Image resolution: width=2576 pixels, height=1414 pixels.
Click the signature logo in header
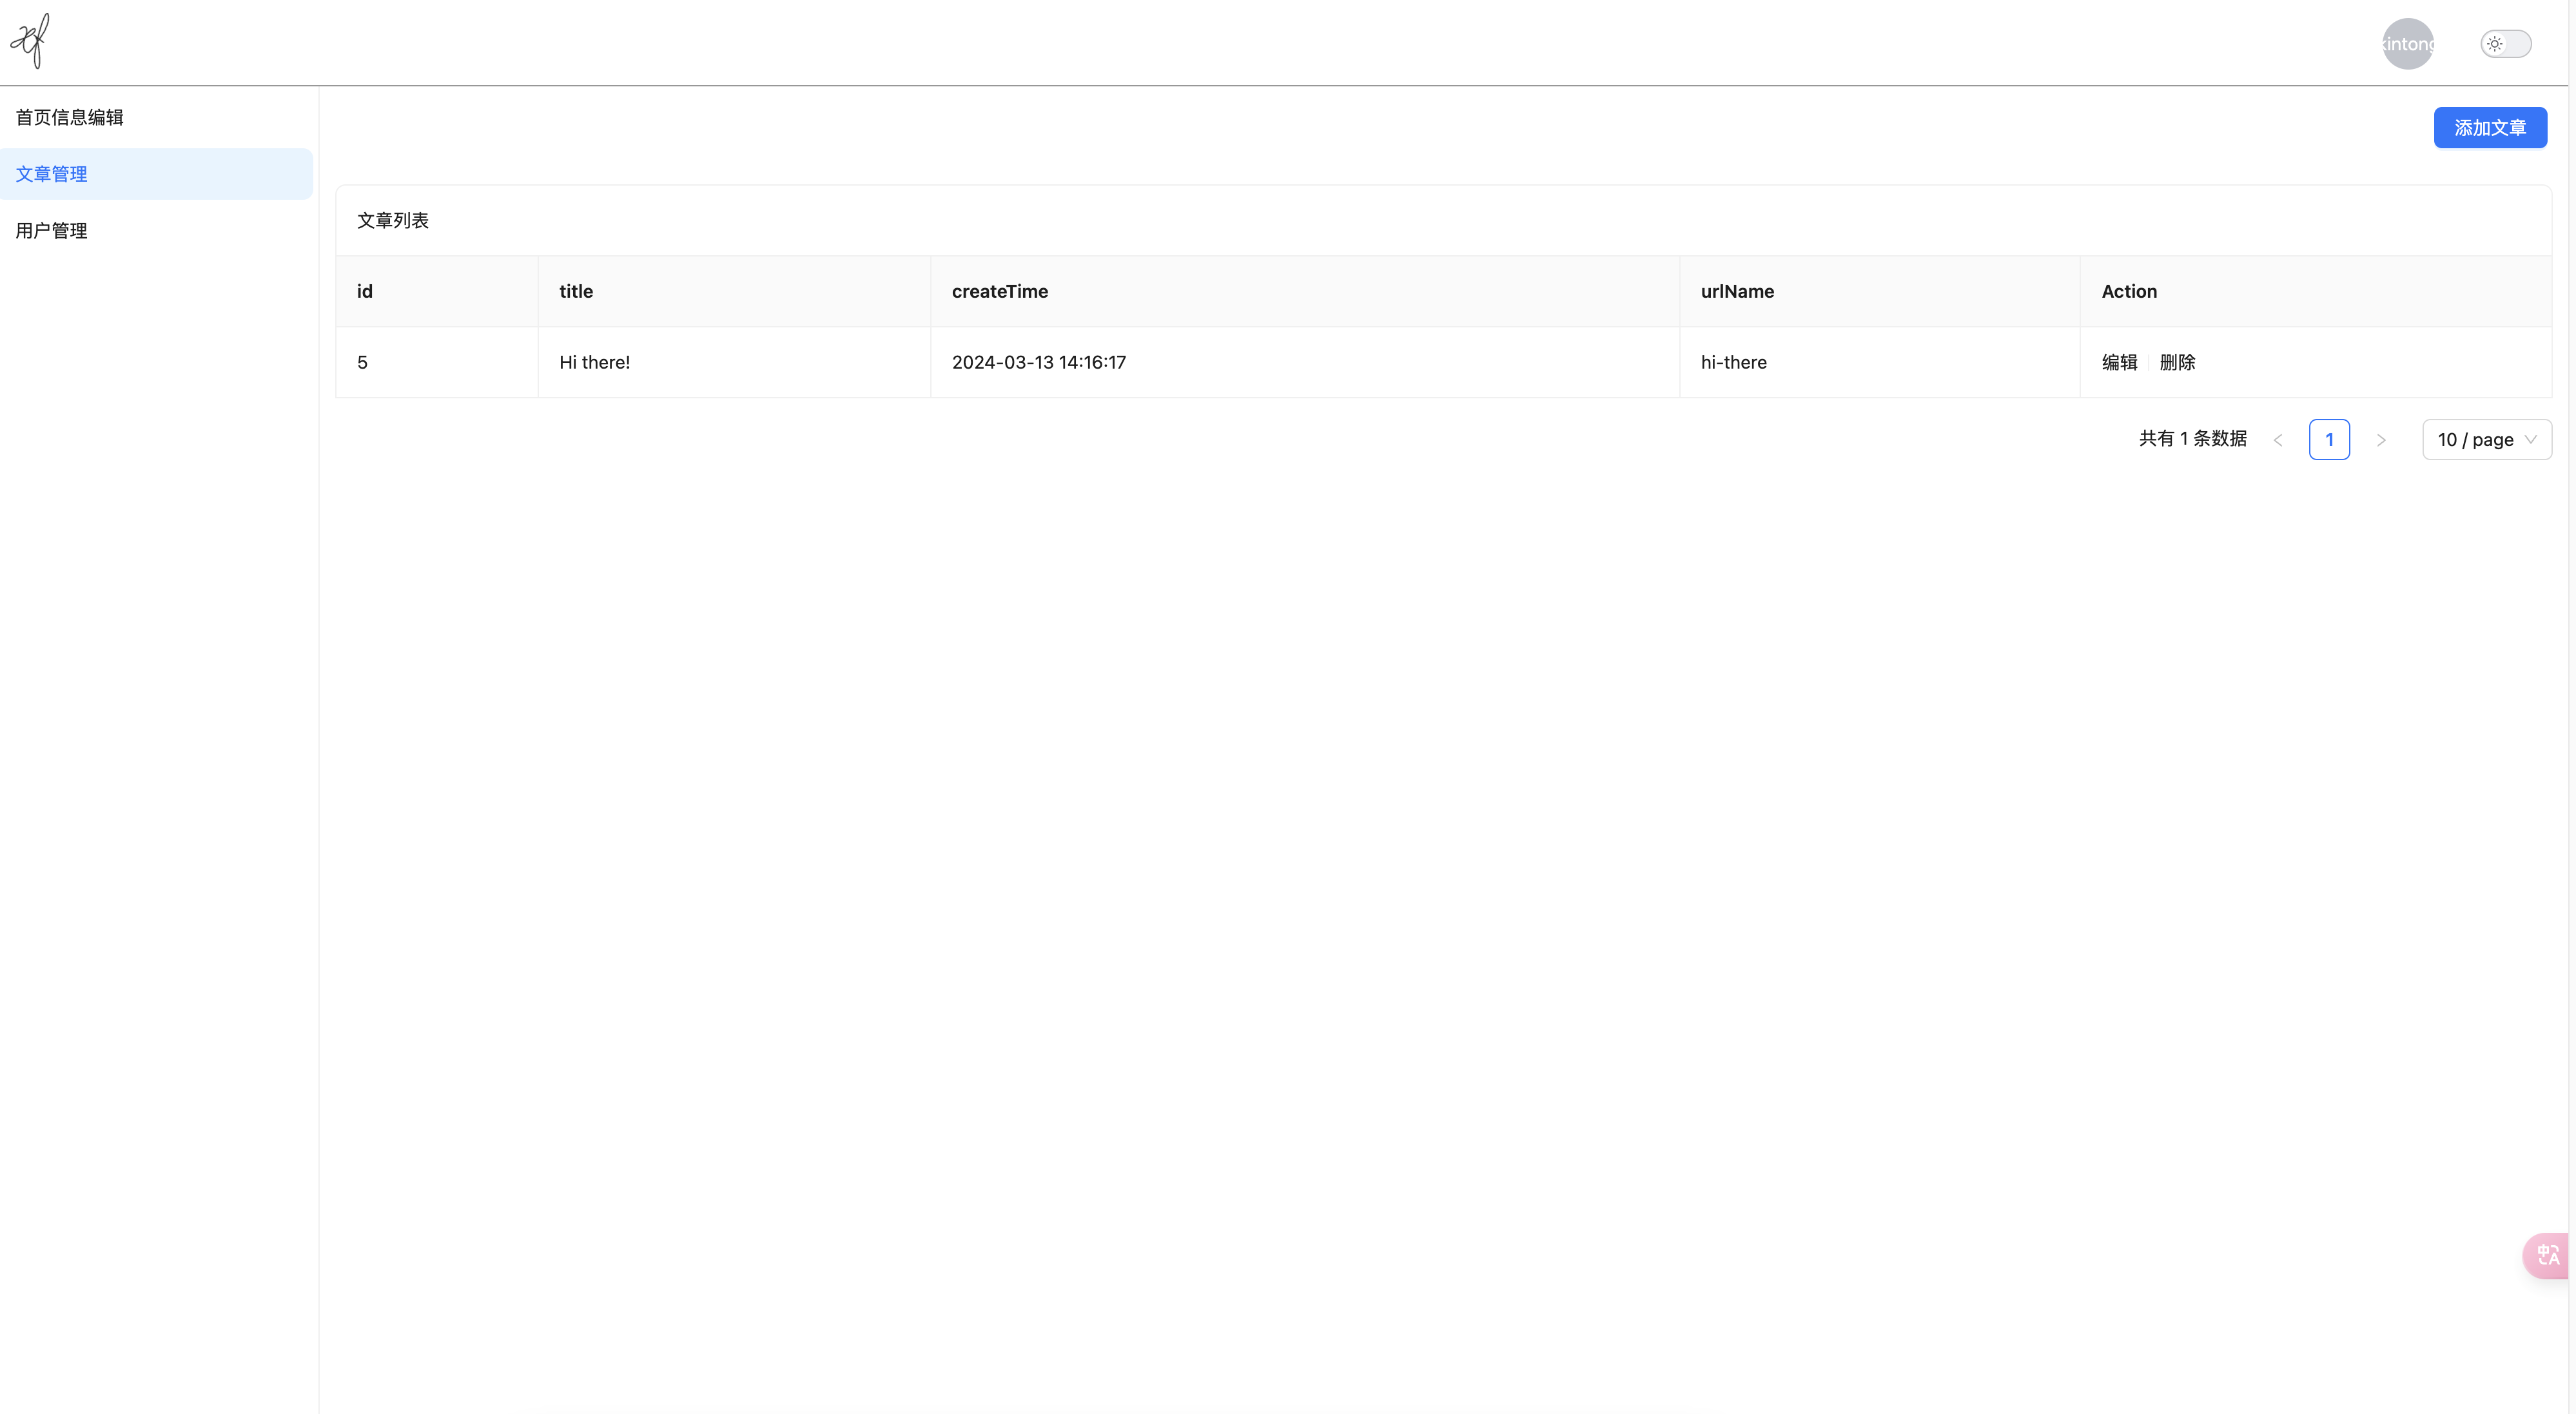coord(30,41)
